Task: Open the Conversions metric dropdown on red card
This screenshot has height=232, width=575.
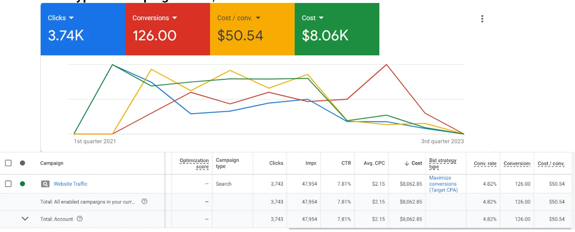Action: [x=175, y=18]
